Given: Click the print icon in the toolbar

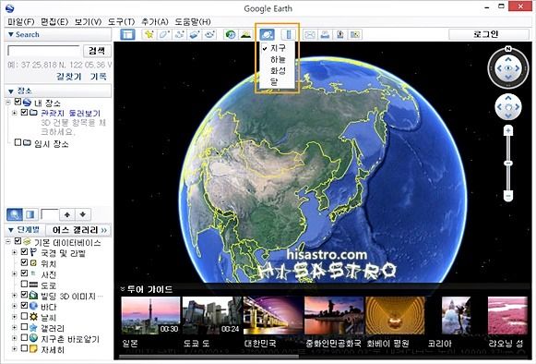Looking at the screenshot, I should click(325, 34).
